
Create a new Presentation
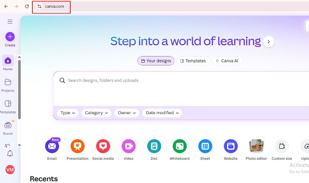click(x=78, y=149)
